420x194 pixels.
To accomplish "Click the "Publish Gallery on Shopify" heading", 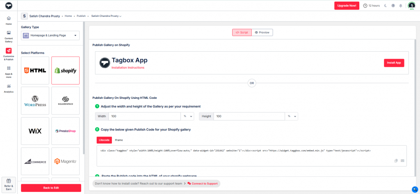I will pyautogui.click(x=111, y=45).
